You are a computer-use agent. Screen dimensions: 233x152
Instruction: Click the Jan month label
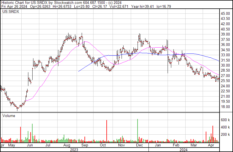click(x=158, y=145)
